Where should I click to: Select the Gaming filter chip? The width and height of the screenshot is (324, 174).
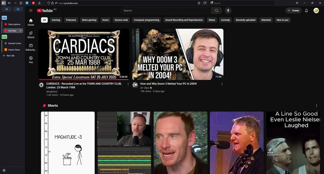[x=56, y=20]
